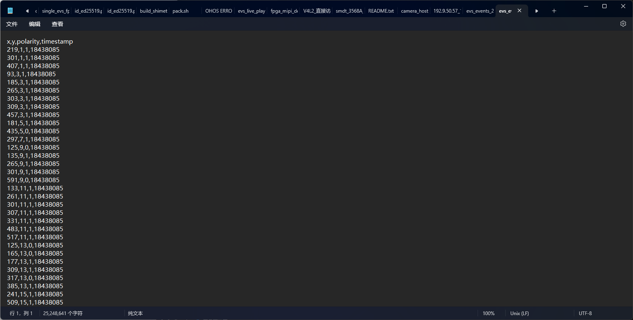633x320 pixels.
Task: Open the 文件 menu
Action: point(12,24)
